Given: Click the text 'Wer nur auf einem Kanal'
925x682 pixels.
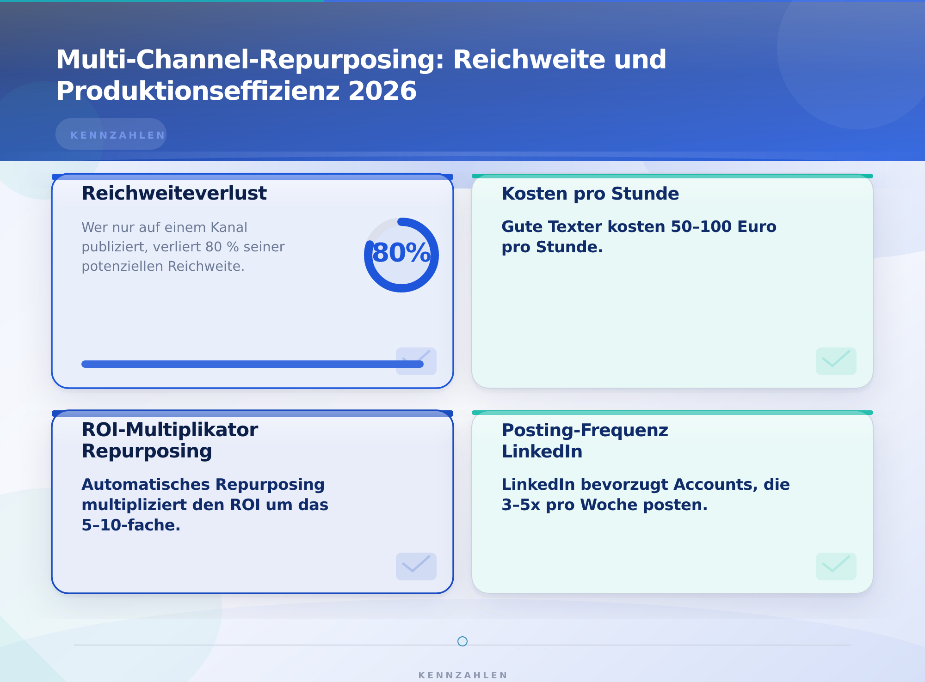Looking at the screenshot, I should click(164, 227).
